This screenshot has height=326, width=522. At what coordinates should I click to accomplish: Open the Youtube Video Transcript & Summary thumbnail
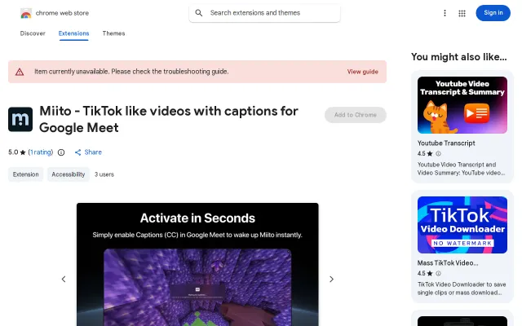click(x=462, y=105)
